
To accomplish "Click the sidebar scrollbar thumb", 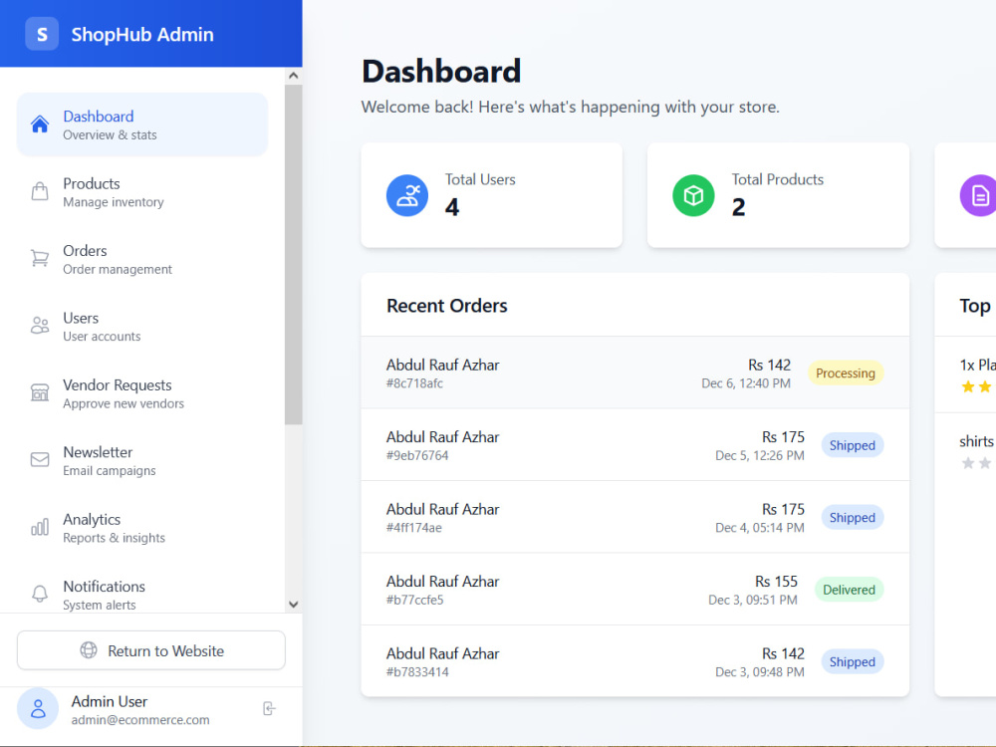I will 294,254.
